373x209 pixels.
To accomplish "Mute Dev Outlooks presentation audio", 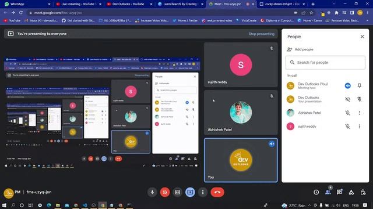I will click(x=347, y=99).
